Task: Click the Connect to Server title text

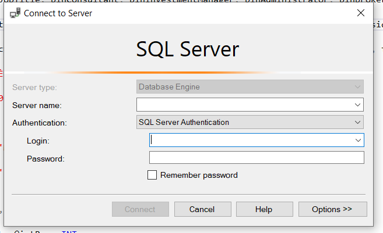Action: pos(58,13)
